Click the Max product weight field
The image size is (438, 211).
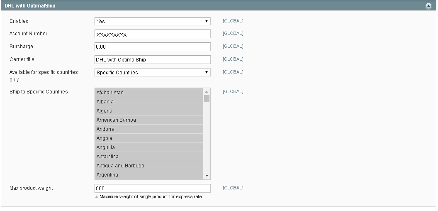click(153, 188)
